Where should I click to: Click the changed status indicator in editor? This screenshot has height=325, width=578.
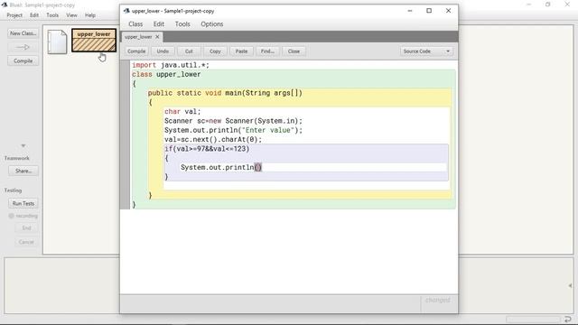click(437, 300)
